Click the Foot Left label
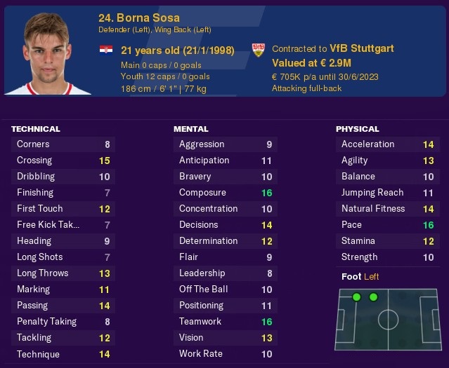This screenshot has width=449, height=368. point(360,277)
